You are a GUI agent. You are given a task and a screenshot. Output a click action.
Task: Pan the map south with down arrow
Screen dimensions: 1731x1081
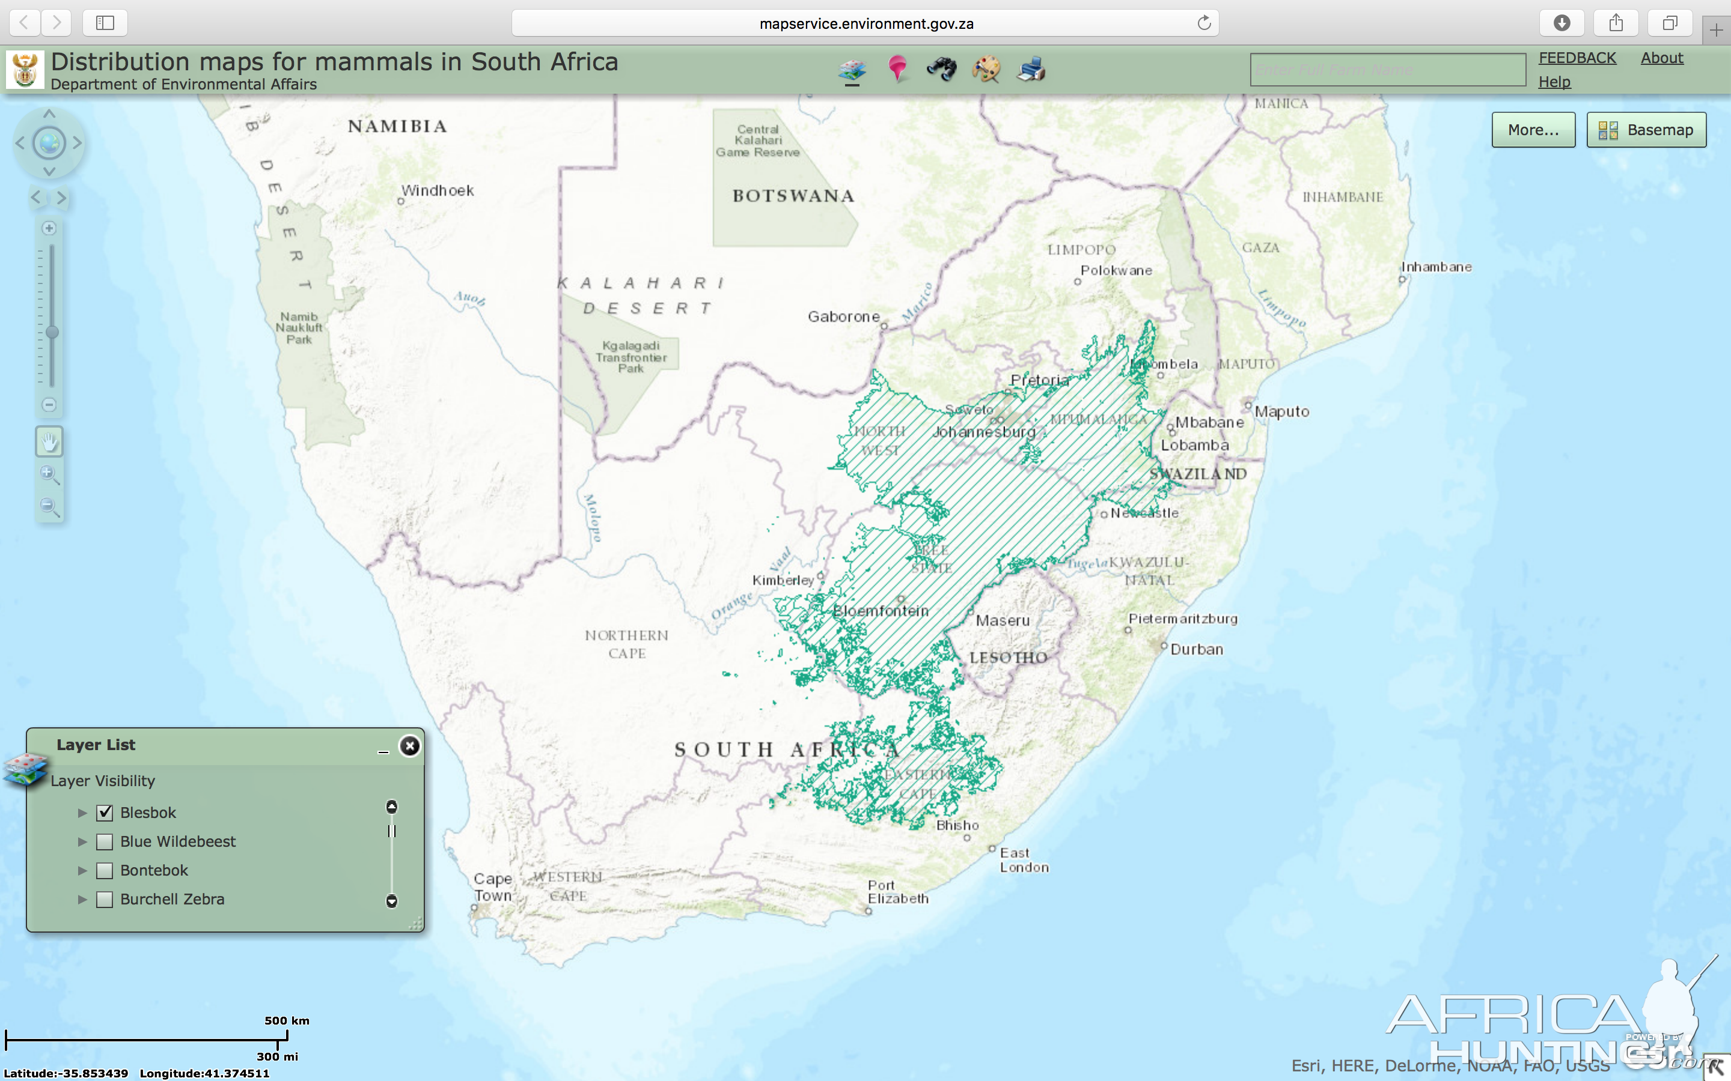49,172
